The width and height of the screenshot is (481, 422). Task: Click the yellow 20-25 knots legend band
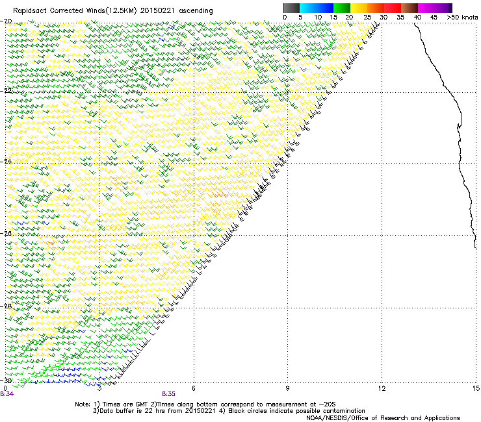(359, 8)
